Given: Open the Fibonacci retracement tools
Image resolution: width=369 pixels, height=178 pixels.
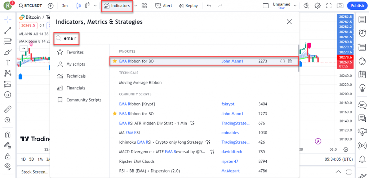Looking at the screenshot, I should [8, 41].
